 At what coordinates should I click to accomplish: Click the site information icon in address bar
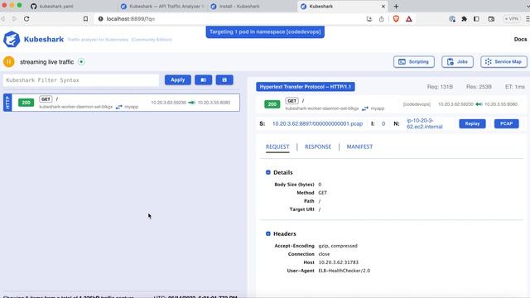tap(100, 19)
